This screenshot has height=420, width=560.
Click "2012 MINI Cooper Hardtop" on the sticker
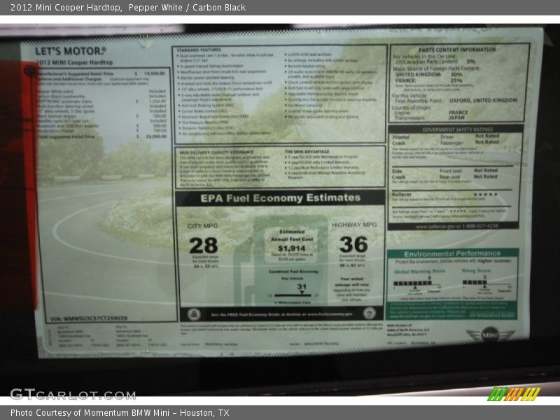pyautogui.click(x=74, y=62)
